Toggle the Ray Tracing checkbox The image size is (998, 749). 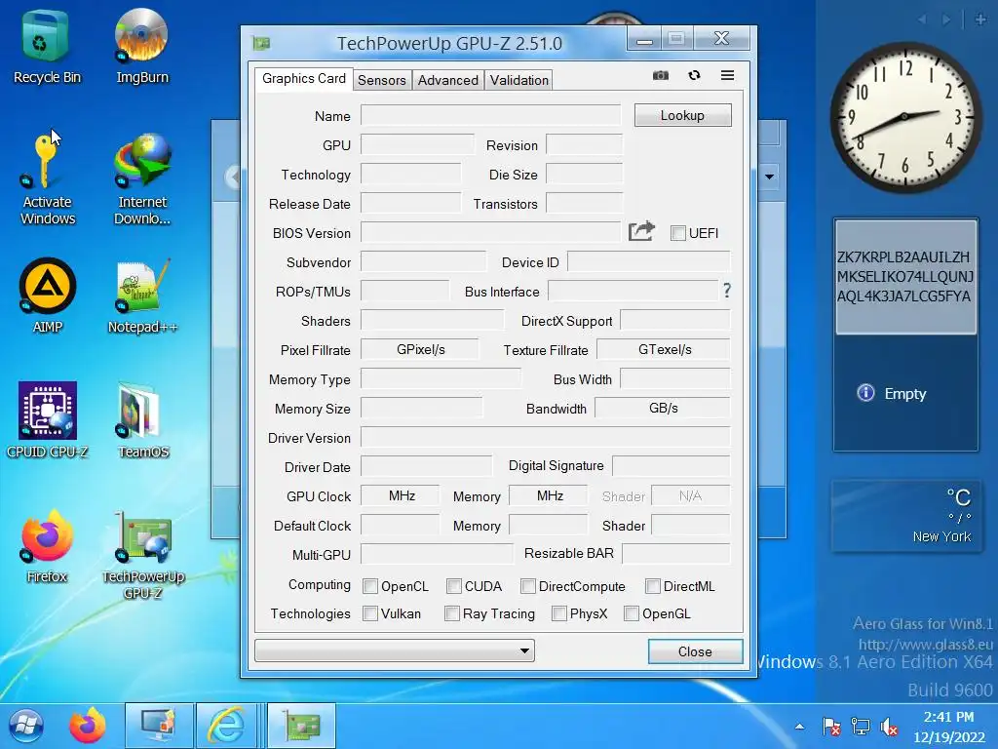click(x=452, y=613)
